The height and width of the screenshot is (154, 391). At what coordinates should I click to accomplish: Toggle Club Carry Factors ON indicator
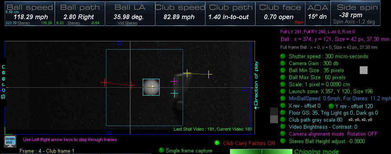coord(217,143)
